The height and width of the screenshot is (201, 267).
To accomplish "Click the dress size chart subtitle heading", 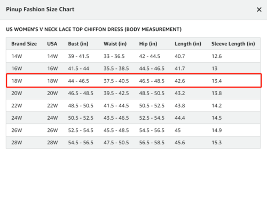I will pos(94,29).
